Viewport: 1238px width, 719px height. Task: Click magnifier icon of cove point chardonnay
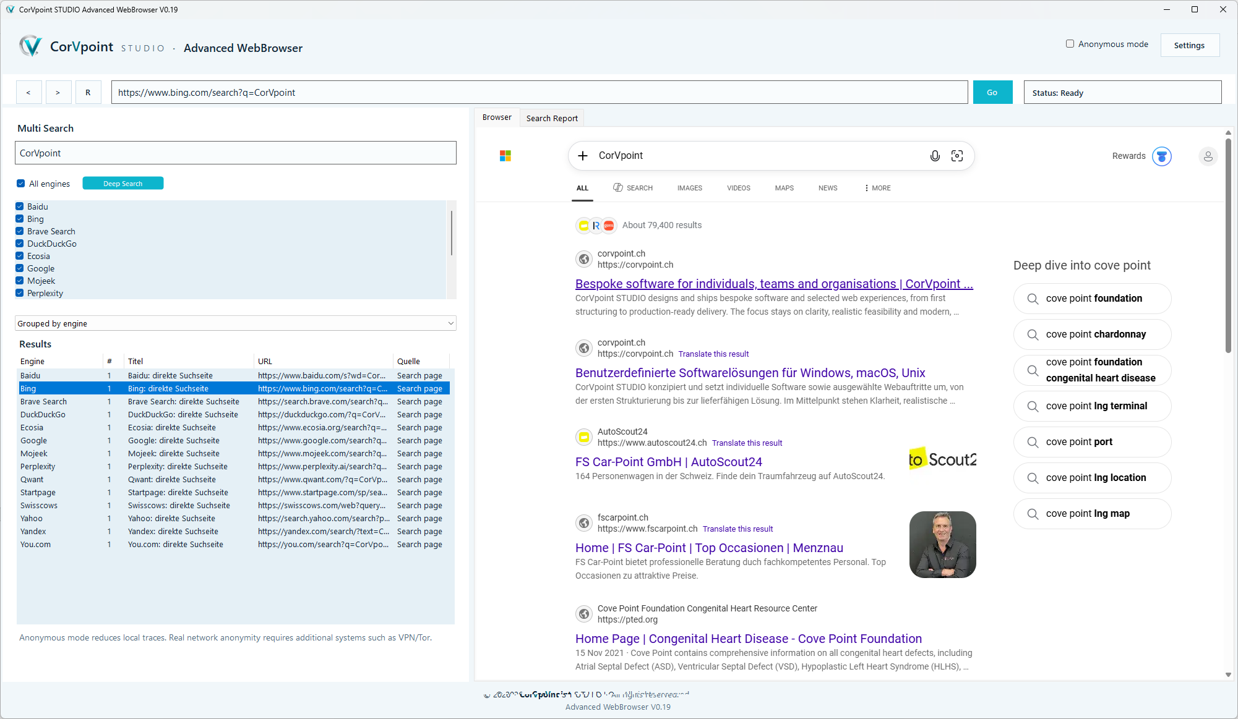pos(1033,334)
